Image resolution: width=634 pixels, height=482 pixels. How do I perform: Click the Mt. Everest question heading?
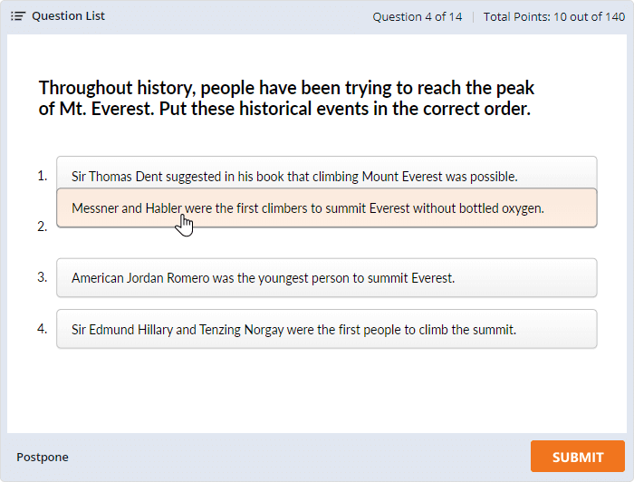(x=285, y=99)
